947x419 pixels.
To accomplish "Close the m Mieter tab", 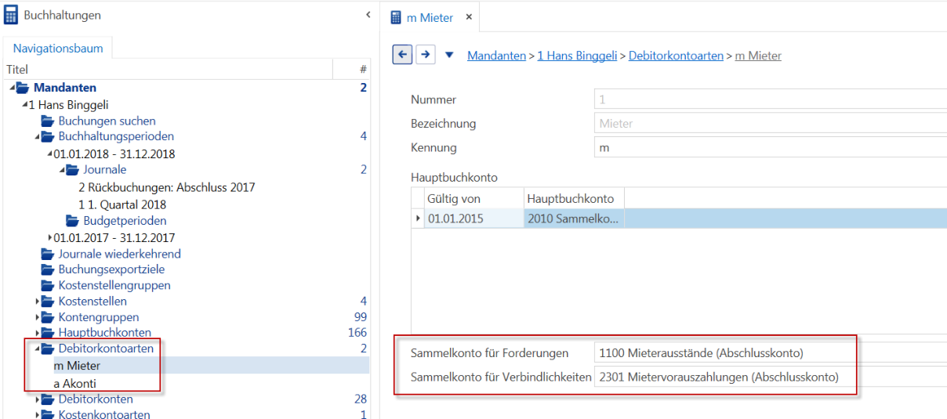I will click(469, 17).
